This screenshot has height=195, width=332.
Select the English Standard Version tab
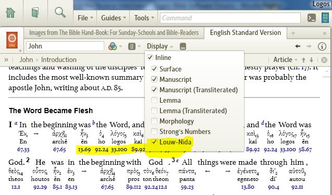pyautogui.click(x=245, y=33)
